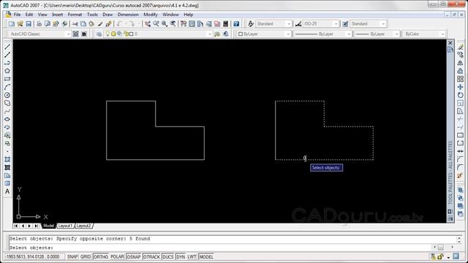Select the Circle draw tool
468x263 pixels.
[7, 95]
